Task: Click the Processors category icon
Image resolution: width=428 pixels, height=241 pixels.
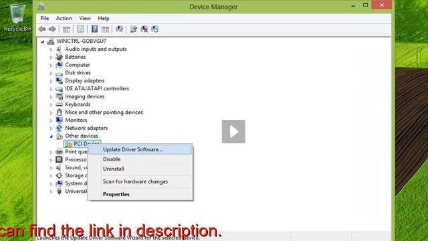Action: [x=59, y=159]
